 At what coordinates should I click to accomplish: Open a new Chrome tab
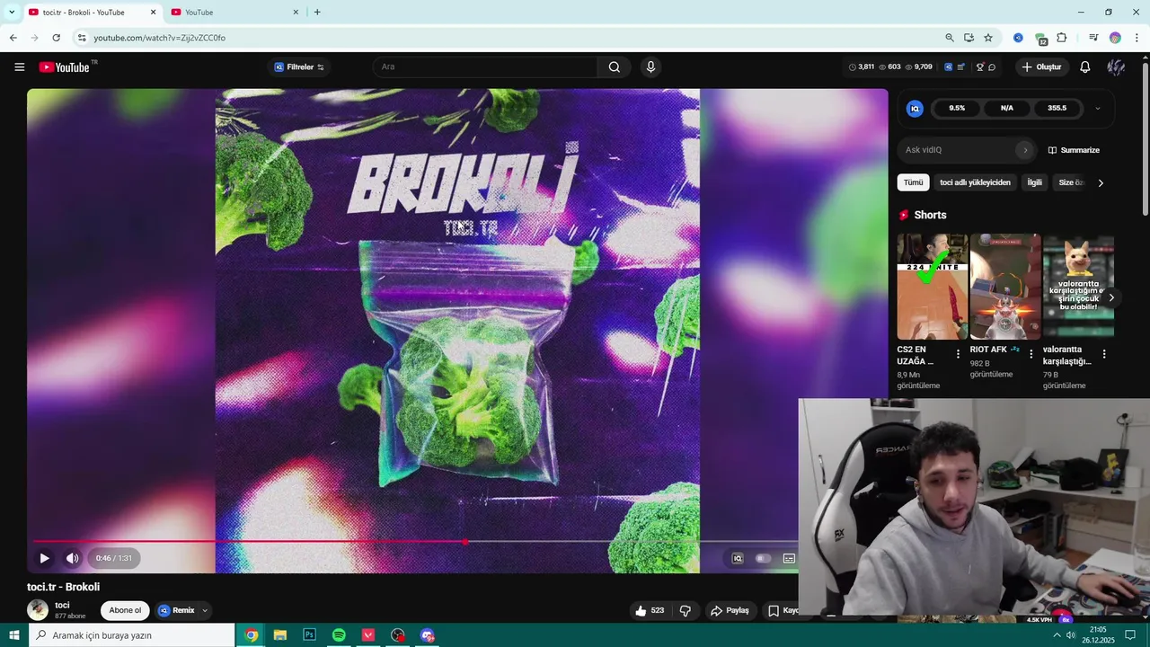coord(317,13)
